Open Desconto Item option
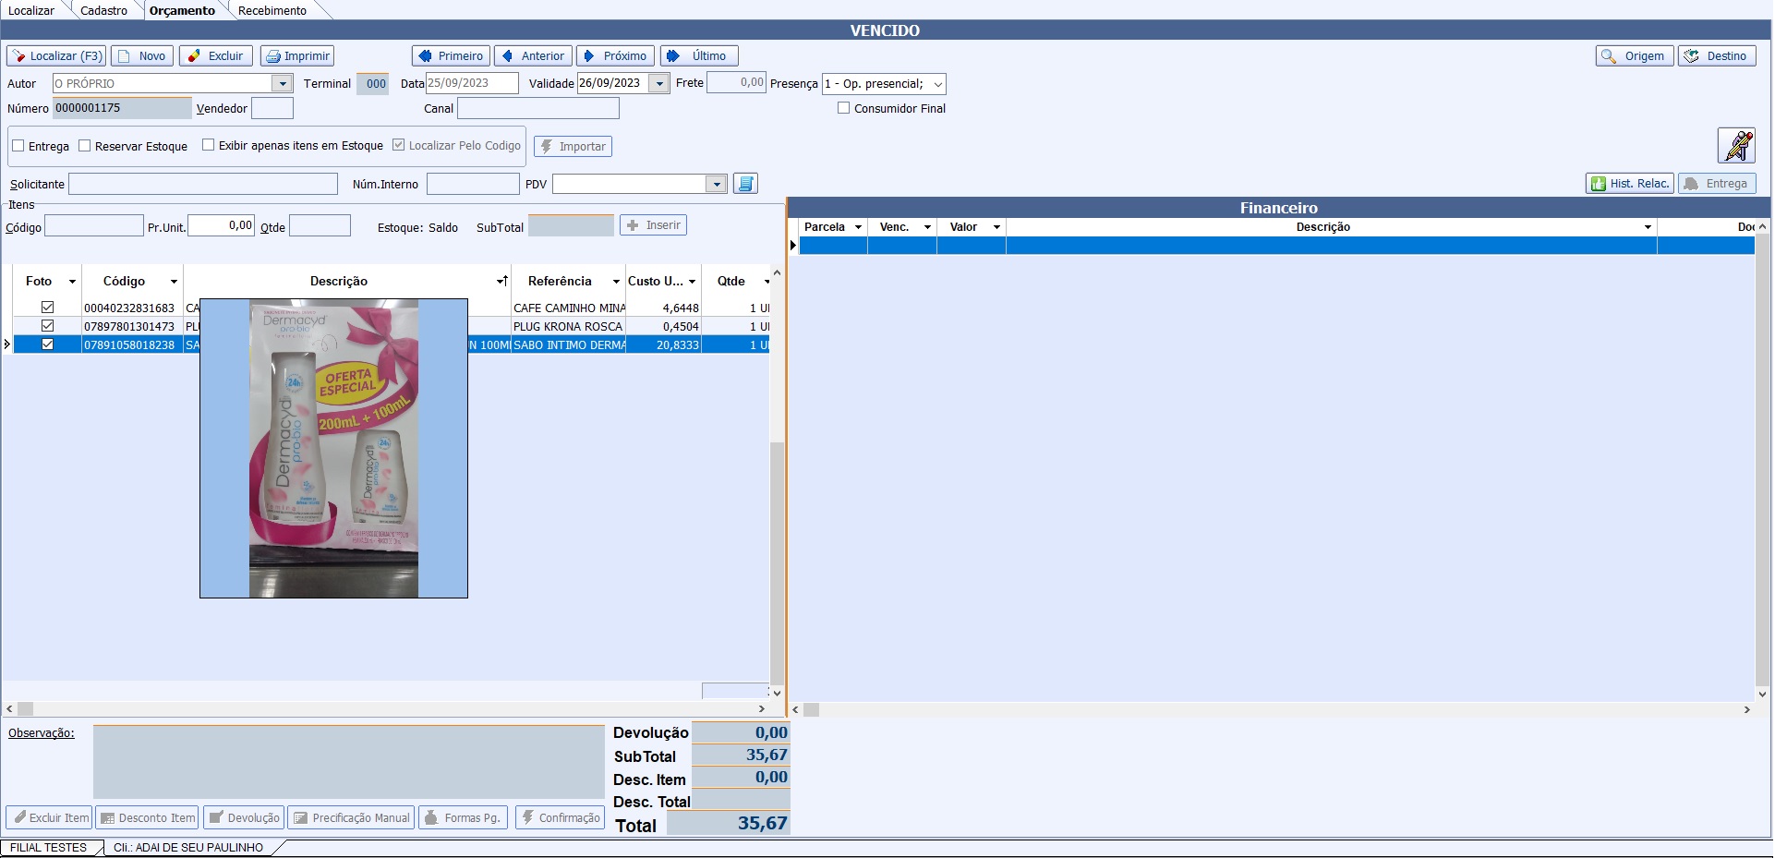The height and width of the screenshot is (858, 1775). [148, 818]
